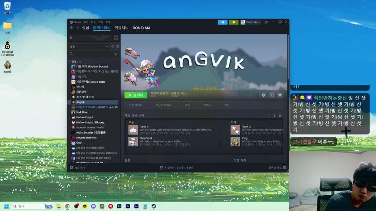Open Angvik manage settings gear
376x211 pixels.
tap(264, 95)
